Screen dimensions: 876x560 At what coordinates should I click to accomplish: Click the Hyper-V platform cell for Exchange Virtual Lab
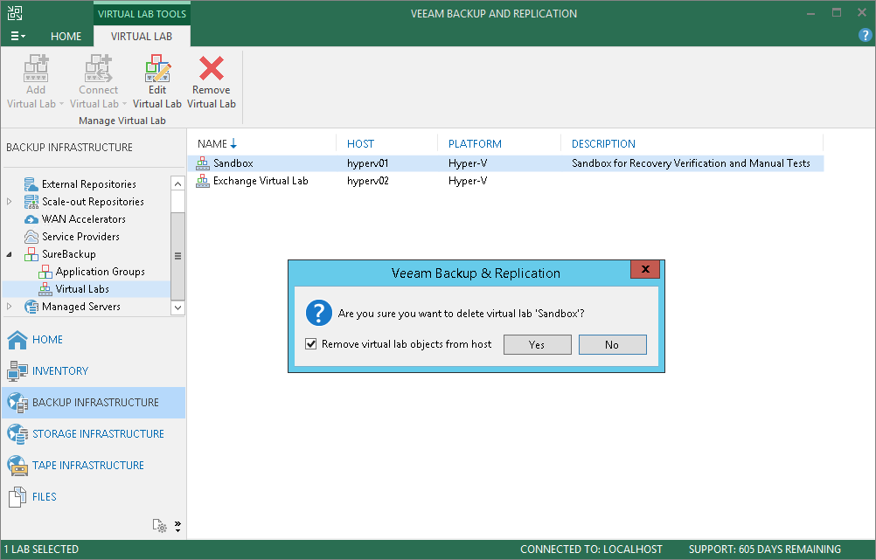pyautogui.click(x=468, y=181)
